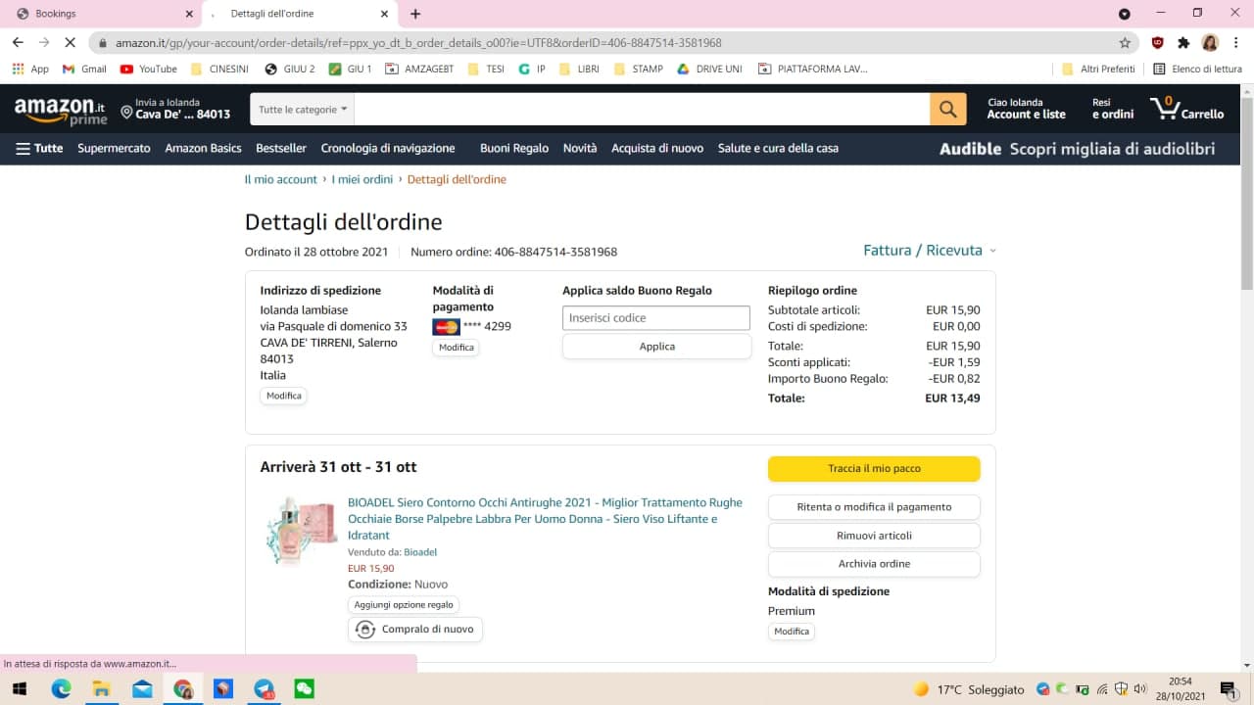This screenshot has width=1254, height=705.
Task: Open the browser extensions puzzle icon
Action: [1183, 43]
